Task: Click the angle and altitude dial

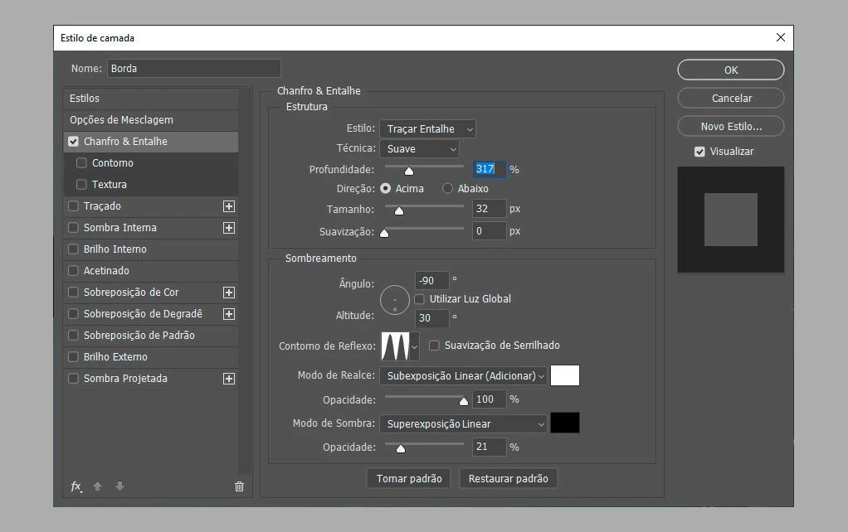Action: (395, 300)
